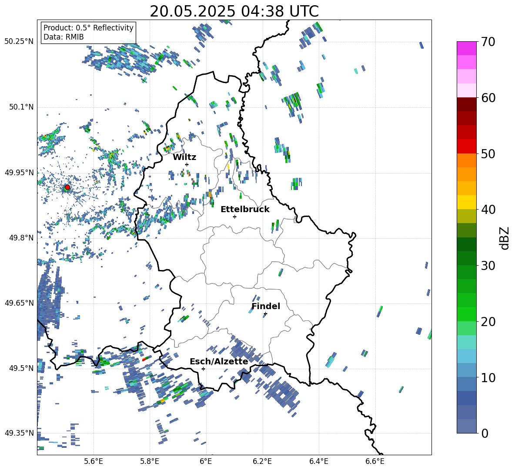Screen dimensions: 515x470
Task: Click the Product: 0.5° Reflectivity text
Action: [88, 28]
